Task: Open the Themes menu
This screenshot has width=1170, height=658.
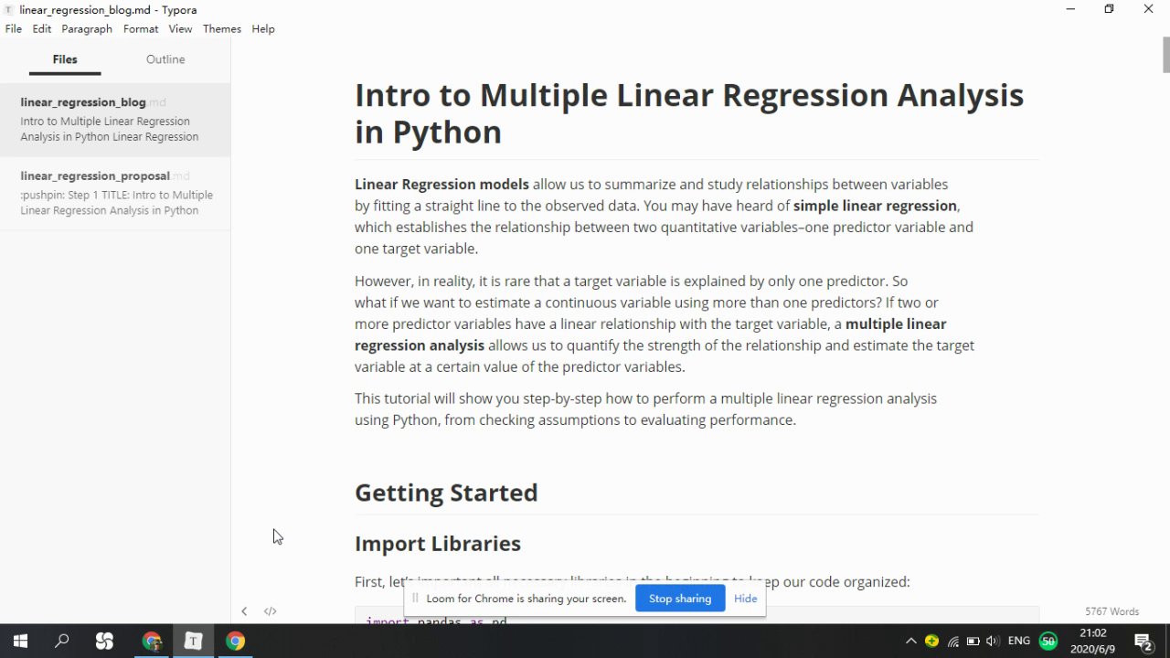Action: [x=222, y=29]
